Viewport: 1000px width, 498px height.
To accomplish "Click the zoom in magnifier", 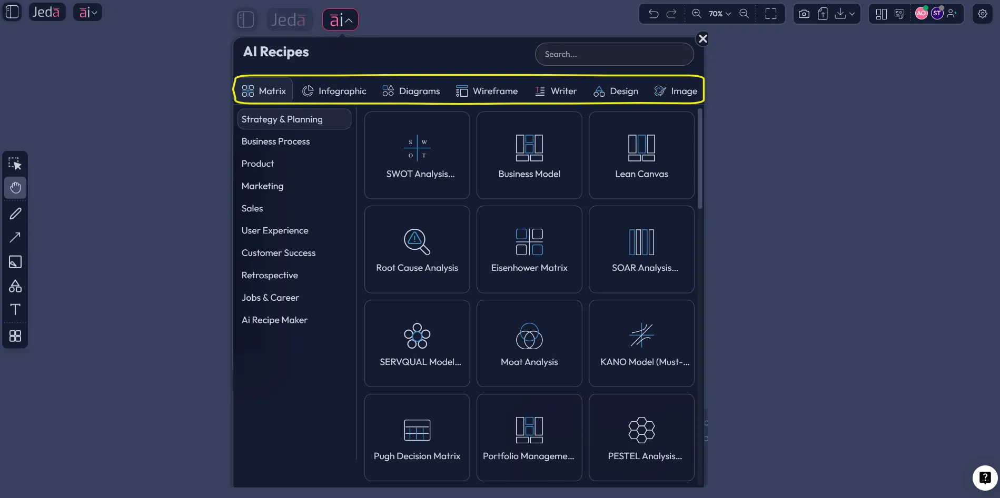I will (x=696, y=14).
